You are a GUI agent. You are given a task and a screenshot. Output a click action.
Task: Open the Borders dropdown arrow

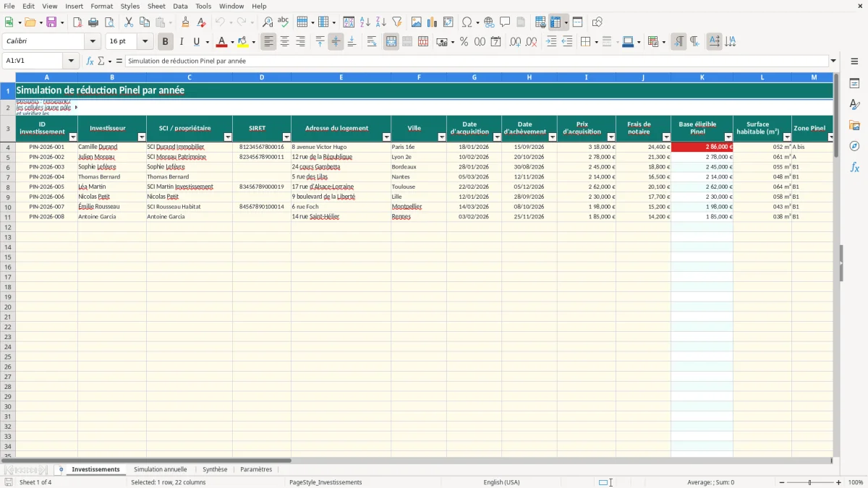coord(595,42)
